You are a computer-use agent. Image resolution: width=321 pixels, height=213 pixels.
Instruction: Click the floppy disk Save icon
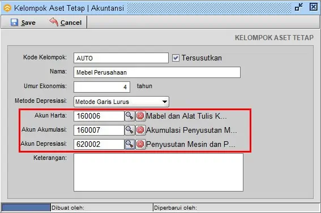(14, 22)
